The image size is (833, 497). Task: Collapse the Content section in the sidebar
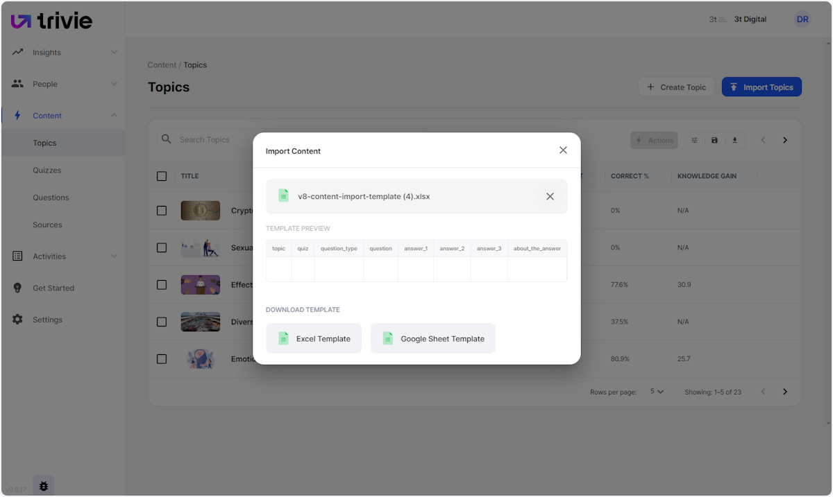coord(113,115)
